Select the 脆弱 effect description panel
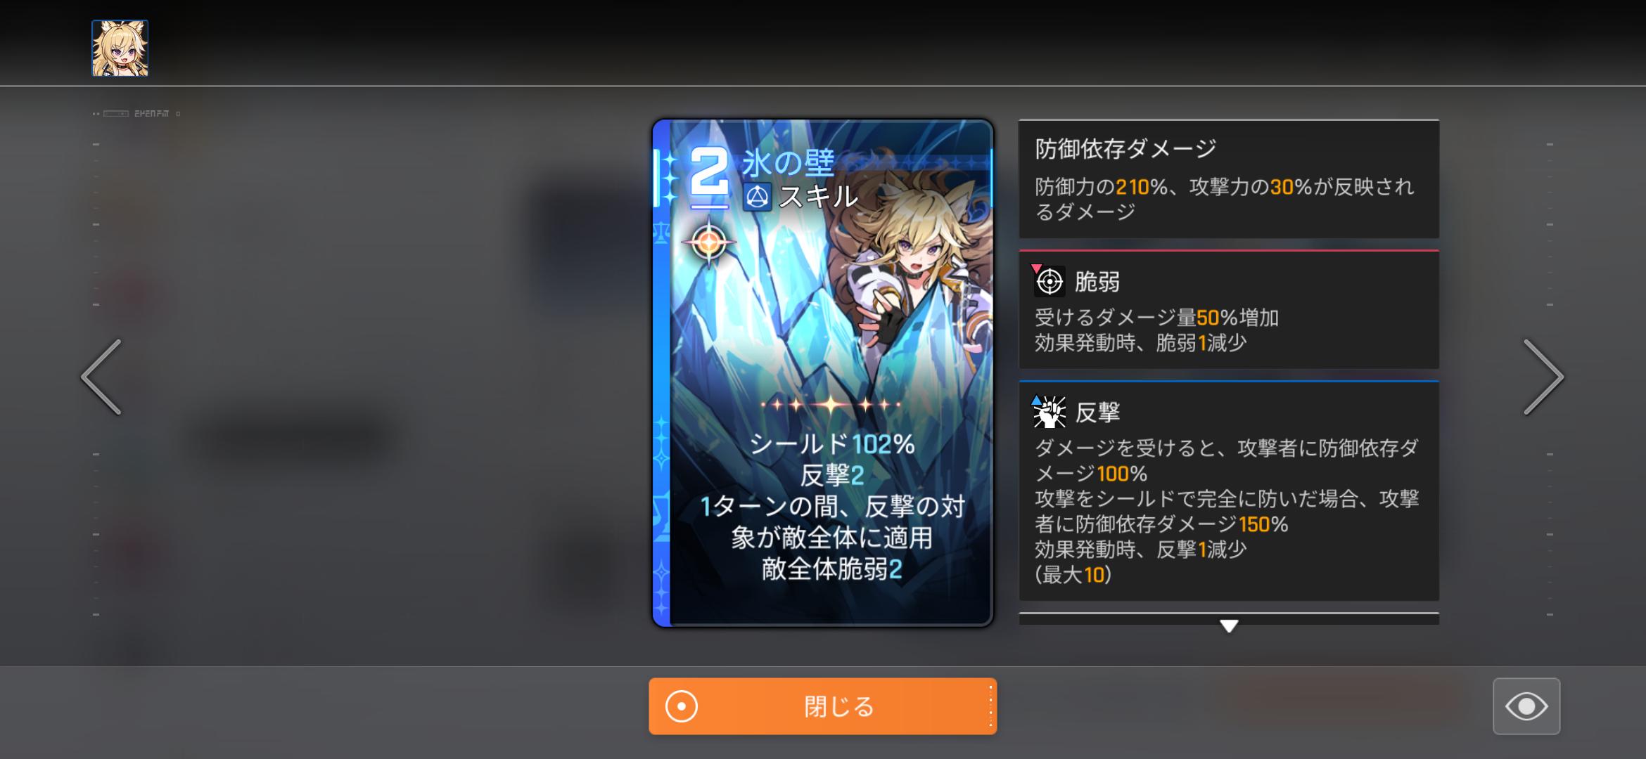 point(1229,310)
